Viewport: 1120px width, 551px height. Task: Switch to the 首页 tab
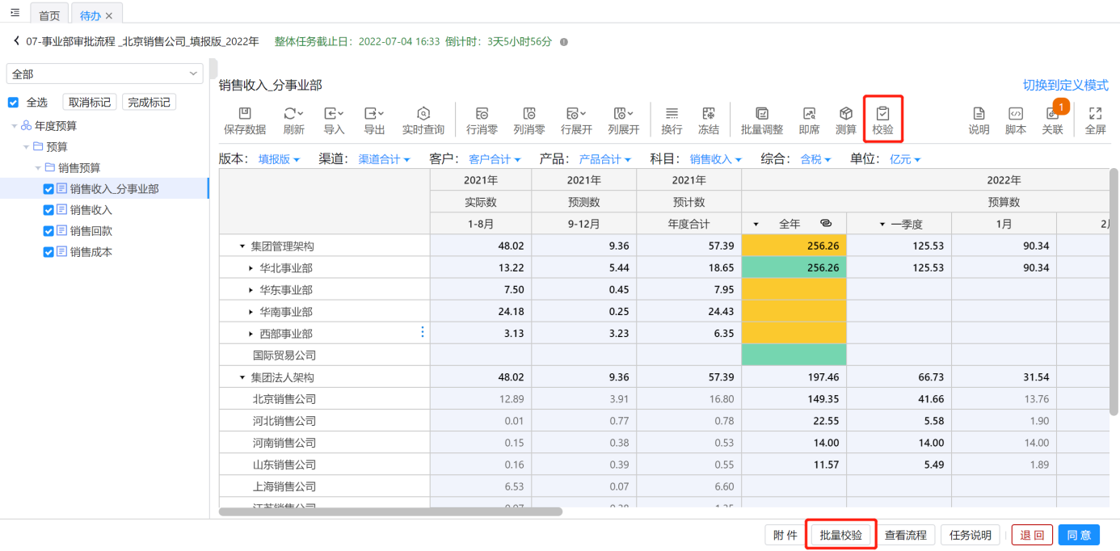coord(49,15)
